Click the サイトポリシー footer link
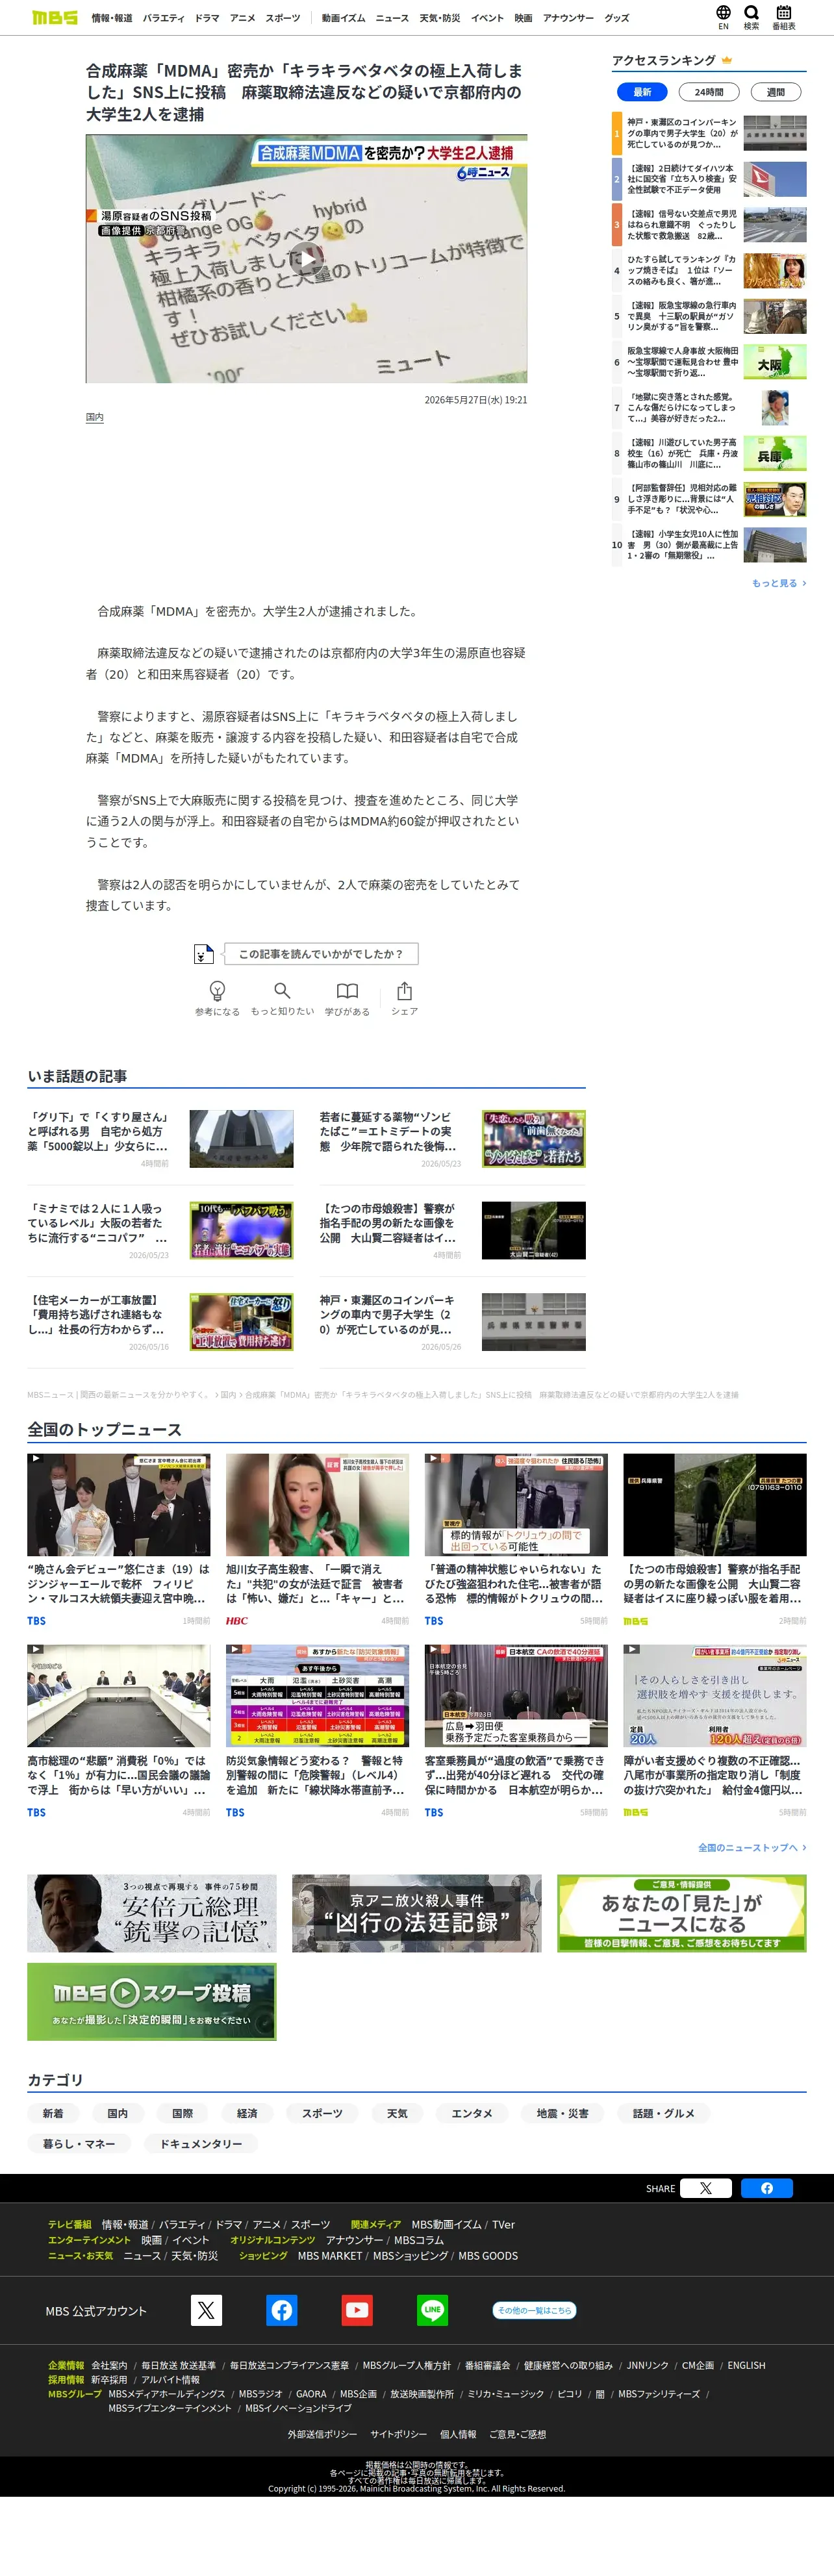834x2576 pixels. [x=398, y=2434]
